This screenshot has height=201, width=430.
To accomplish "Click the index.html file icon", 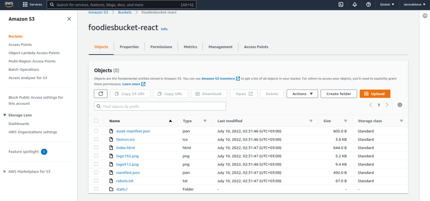I will pos(111,148).
